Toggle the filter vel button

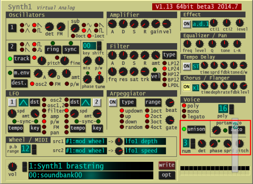(155, 77)
